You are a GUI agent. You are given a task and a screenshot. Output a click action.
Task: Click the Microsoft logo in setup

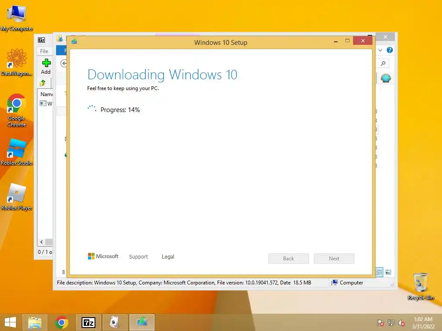point(103,256)
